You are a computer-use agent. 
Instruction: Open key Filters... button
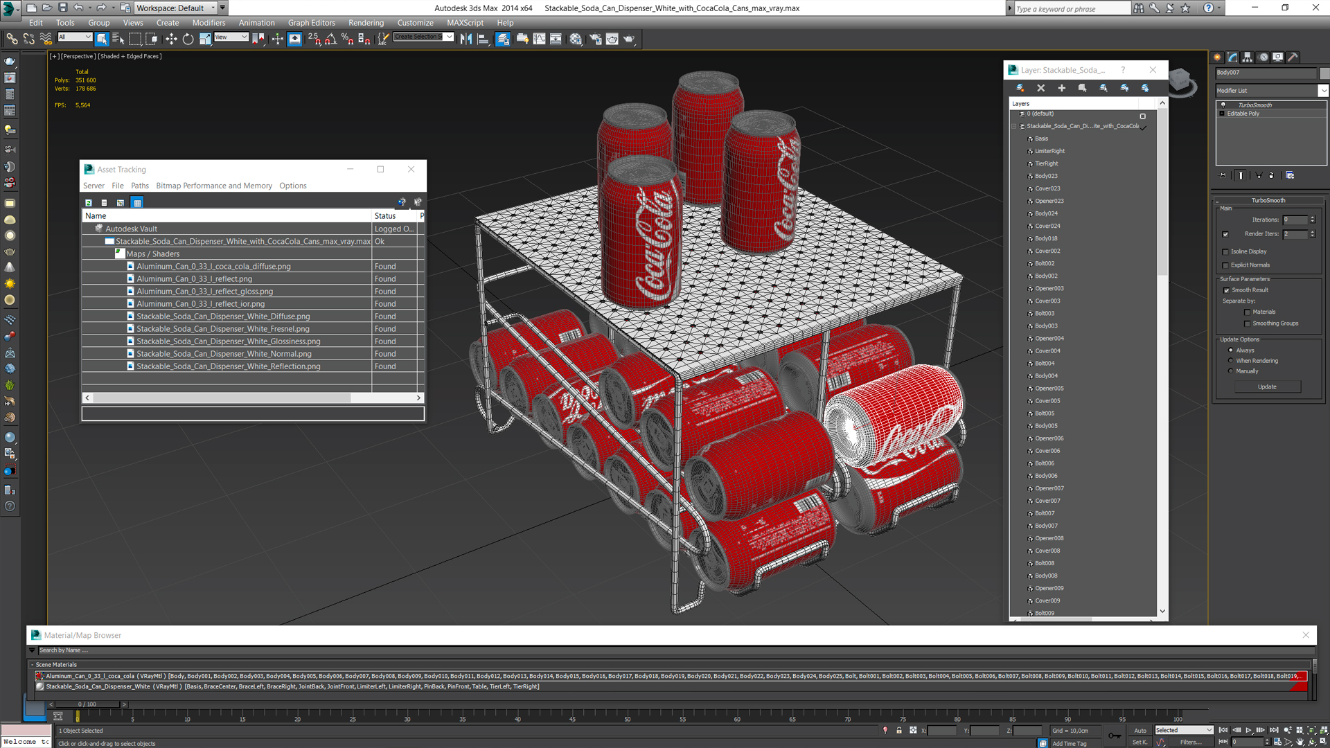click(1191, 742)
